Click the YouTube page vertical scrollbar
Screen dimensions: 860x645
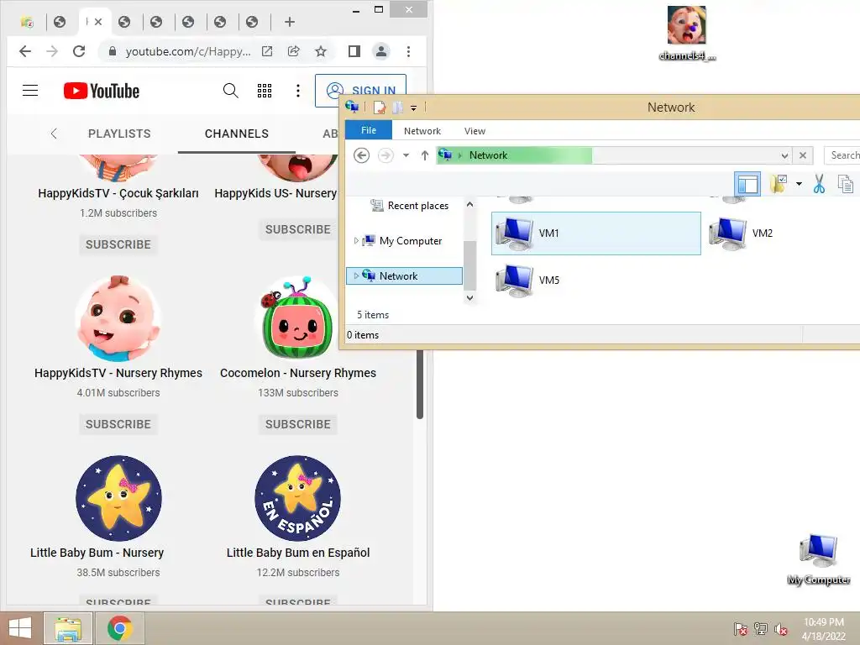(420, 384)
